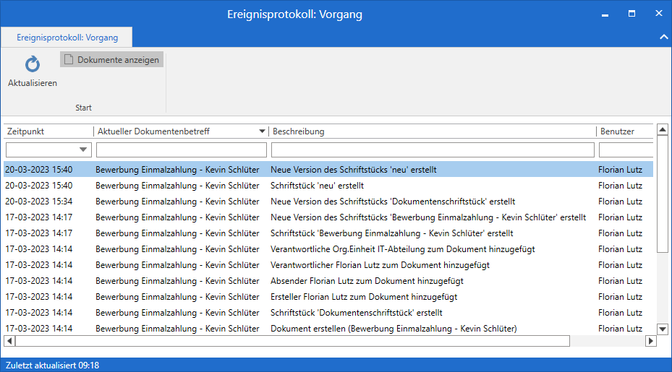Click the Dokumente anzeigen button
The image size is (672, 372).
tap(111, 60)
